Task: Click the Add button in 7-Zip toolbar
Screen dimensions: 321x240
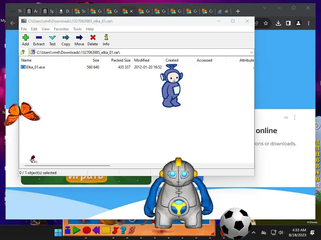Action: point(25,40)
